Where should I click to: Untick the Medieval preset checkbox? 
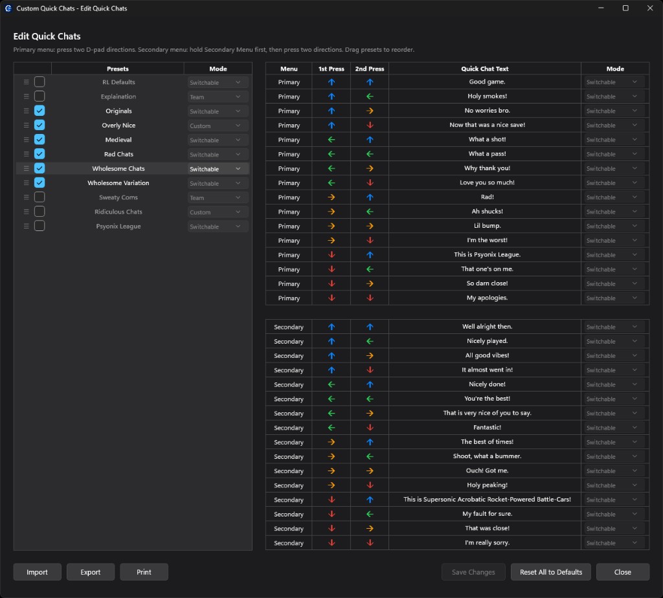pyautogui.click(x=39, y=139)
